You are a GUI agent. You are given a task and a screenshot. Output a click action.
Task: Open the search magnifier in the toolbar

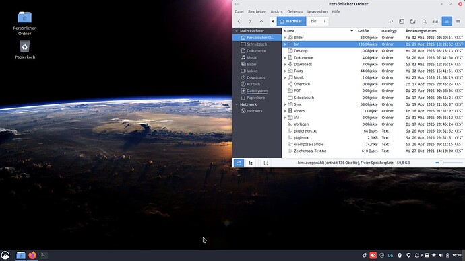425,21
